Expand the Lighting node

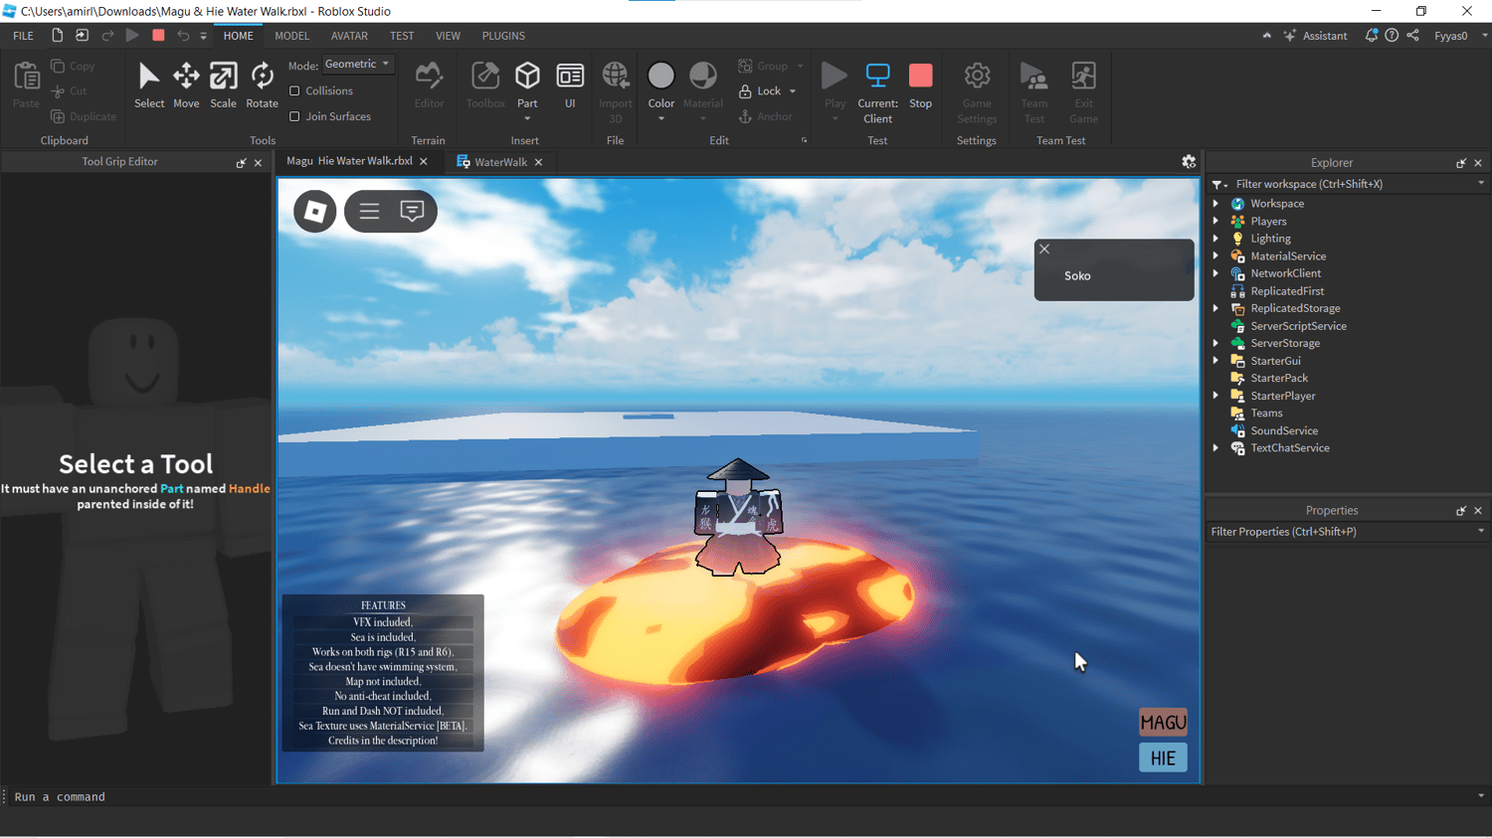pyautogui.click(x=1215, y=239)
